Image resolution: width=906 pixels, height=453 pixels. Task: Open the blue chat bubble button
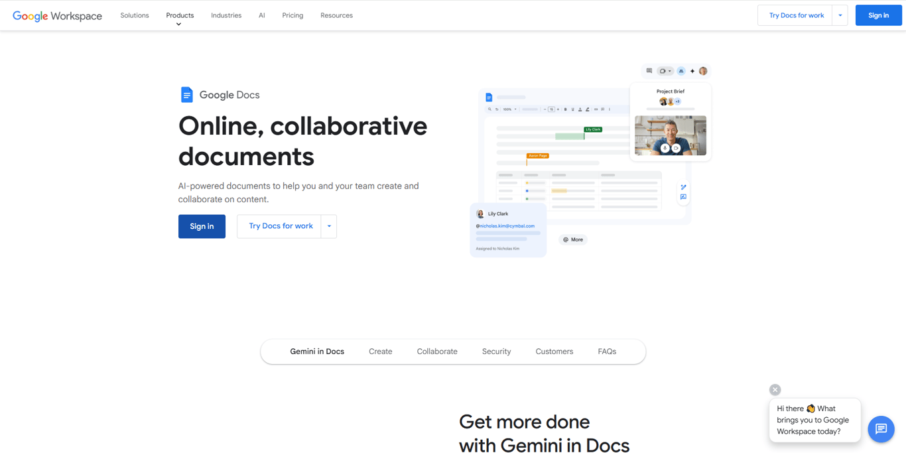click(x=881, y=429)
